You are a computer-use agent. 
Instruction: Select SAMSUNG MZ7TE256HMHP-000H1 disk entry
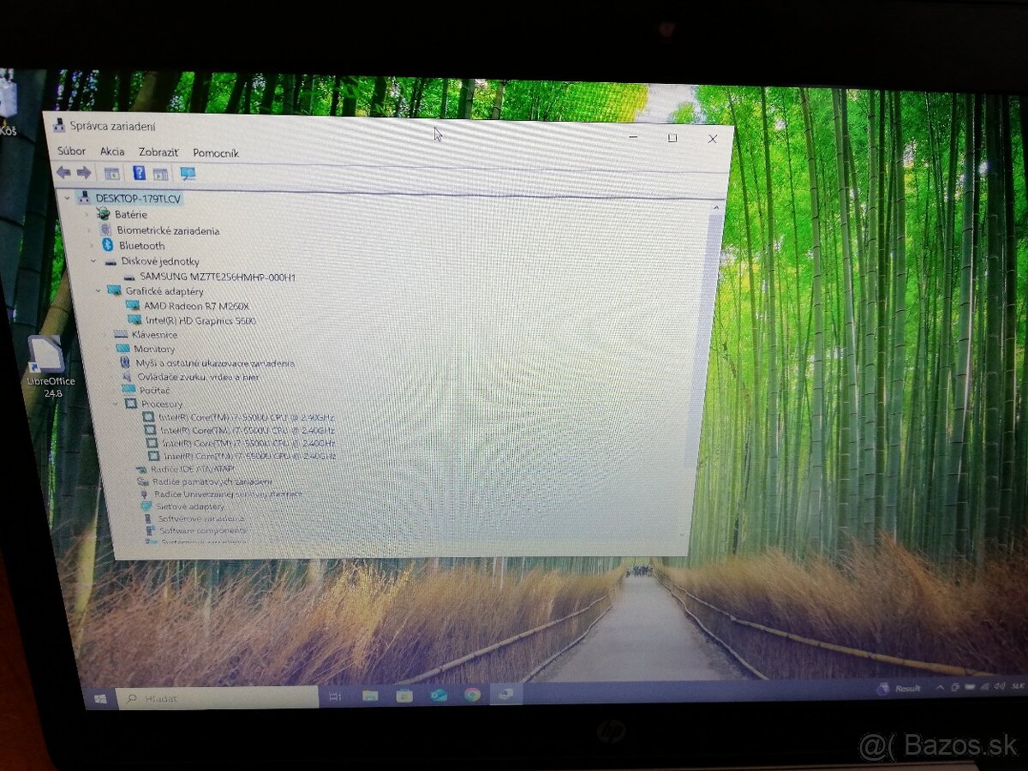218,277
